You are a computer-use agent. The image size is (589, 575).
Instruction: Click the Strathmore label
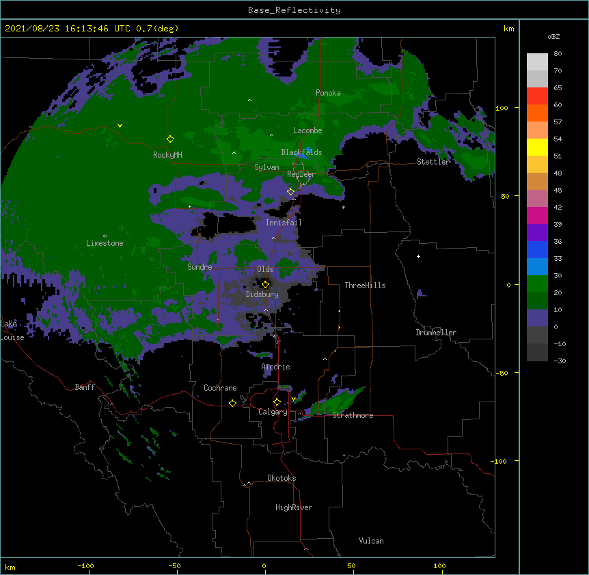tap(353, 415)
